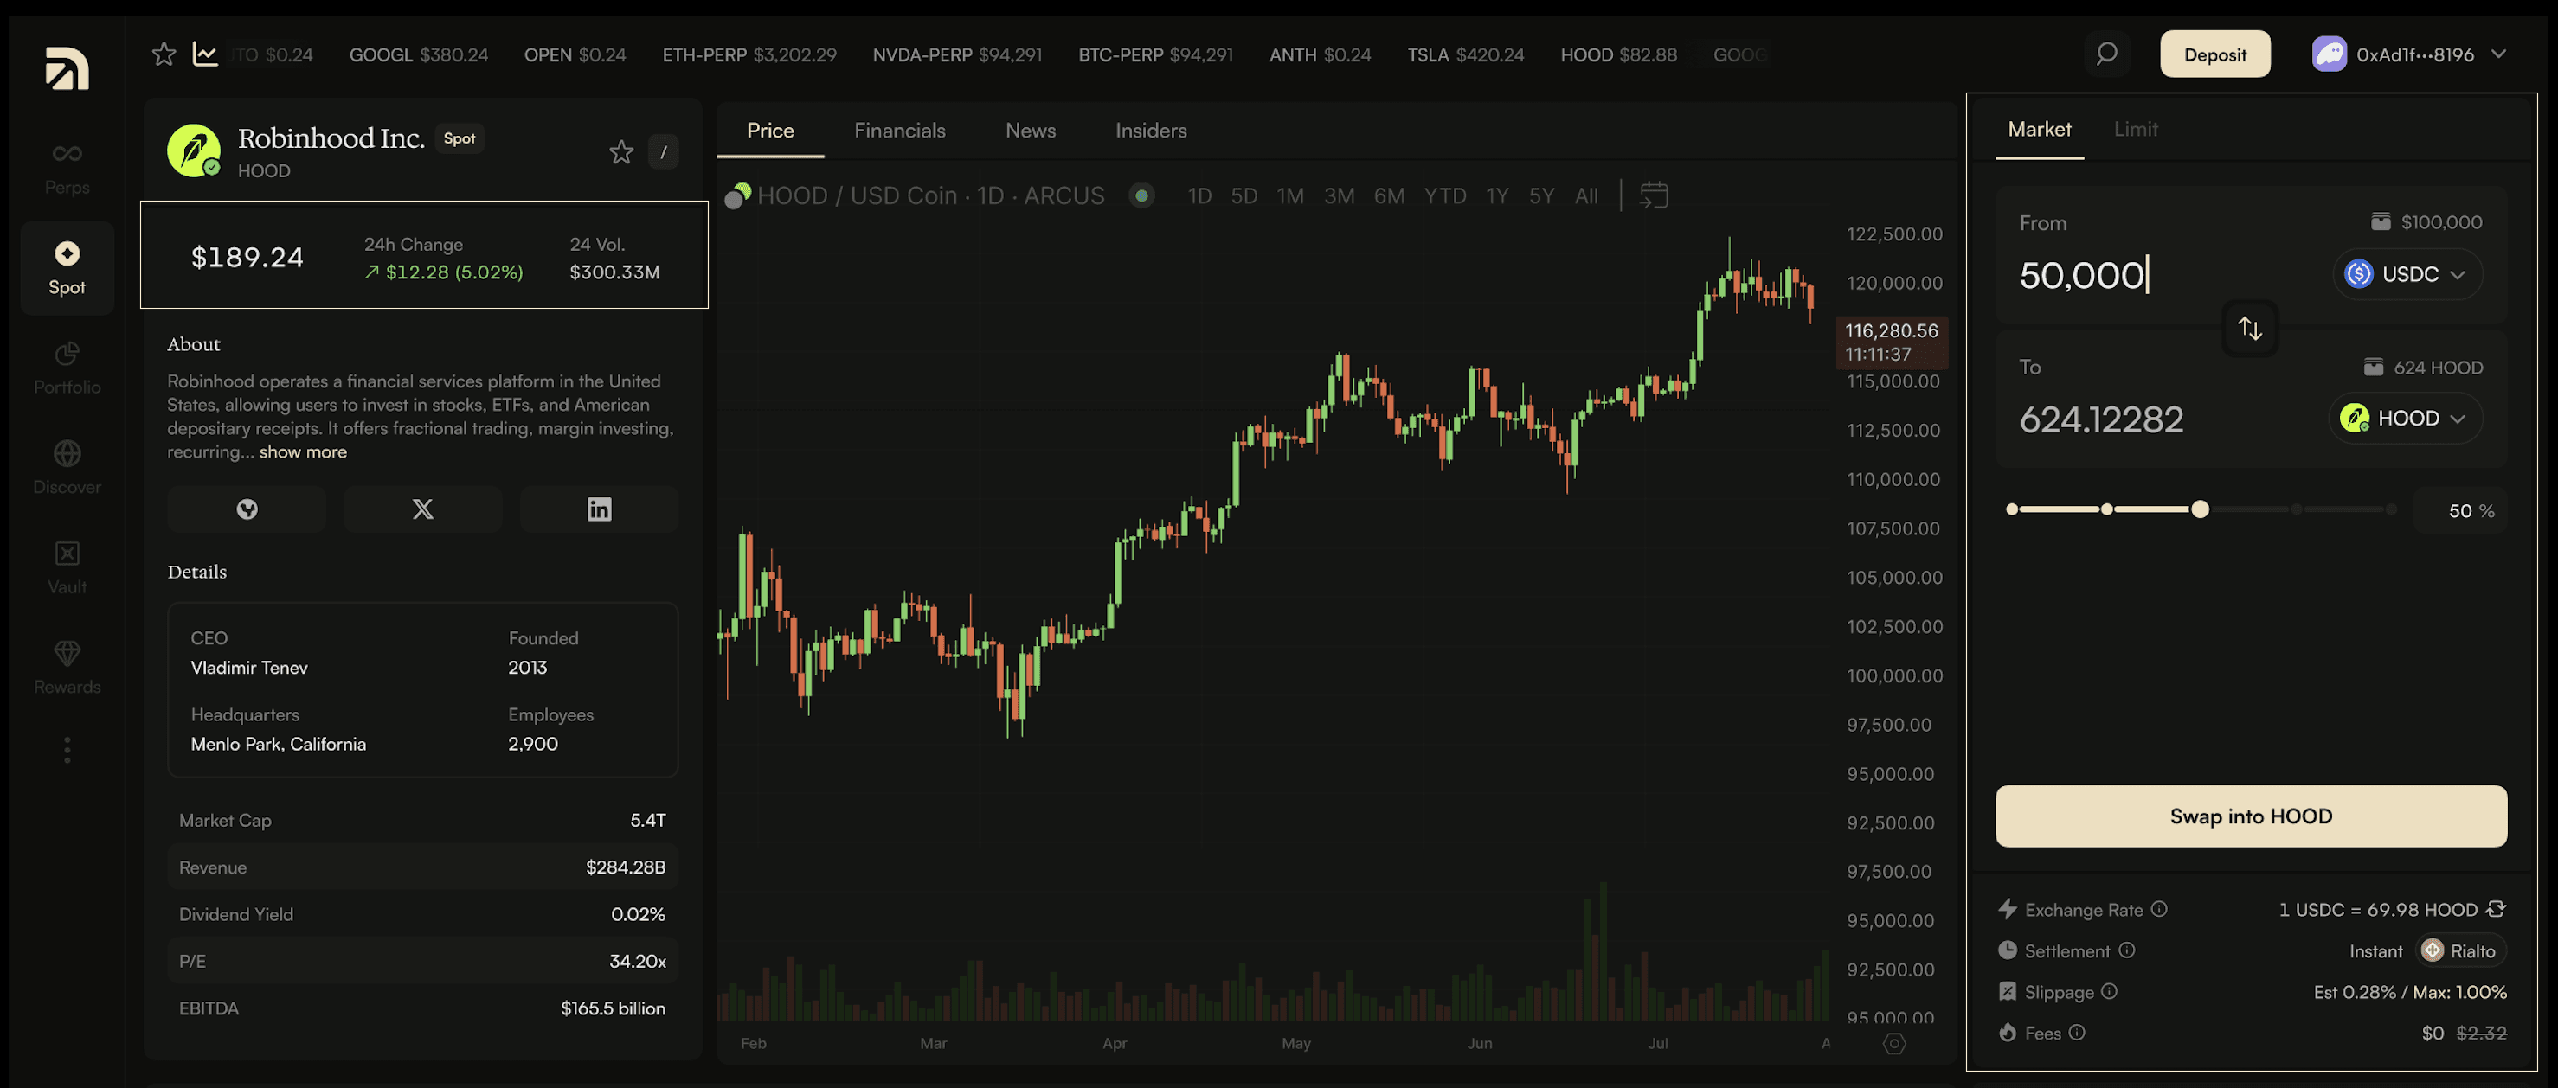Image resolution: width=2558 pixels, height=1088 pixels.
Task: Select BTC-PERP in the ticker bar
Action: [x=1155, y=54]
